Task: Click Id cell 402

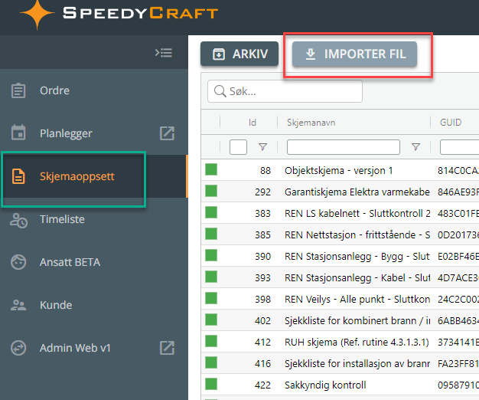Action: point(262,320)
